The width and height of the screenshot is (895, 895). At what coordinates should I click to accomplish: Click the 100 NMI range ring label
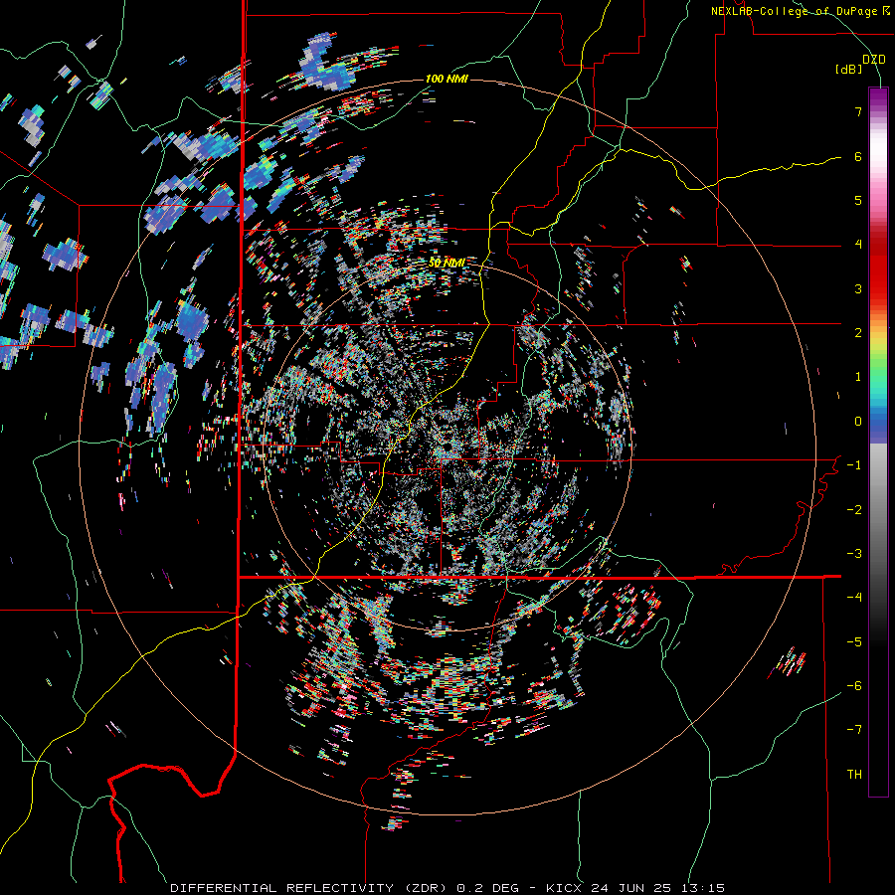tap(447, 79)
